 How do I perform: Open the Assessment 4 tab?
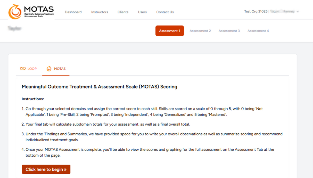pos(258,31)
